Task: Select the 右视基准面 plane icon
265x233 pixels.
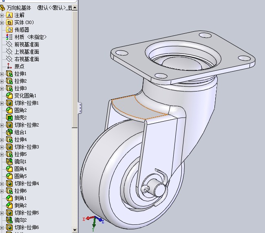Action: click(9, 59)
